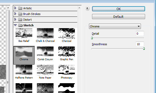The width and height of the screenshot is (156, 93).
Task: Click the Brush Strokes folder label
Action: tap(32, 14)
